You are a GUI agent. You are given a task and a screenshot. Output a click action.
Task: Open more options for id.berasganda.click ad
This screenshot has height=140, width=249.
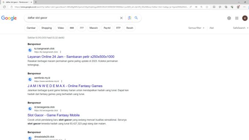[61, 111]
